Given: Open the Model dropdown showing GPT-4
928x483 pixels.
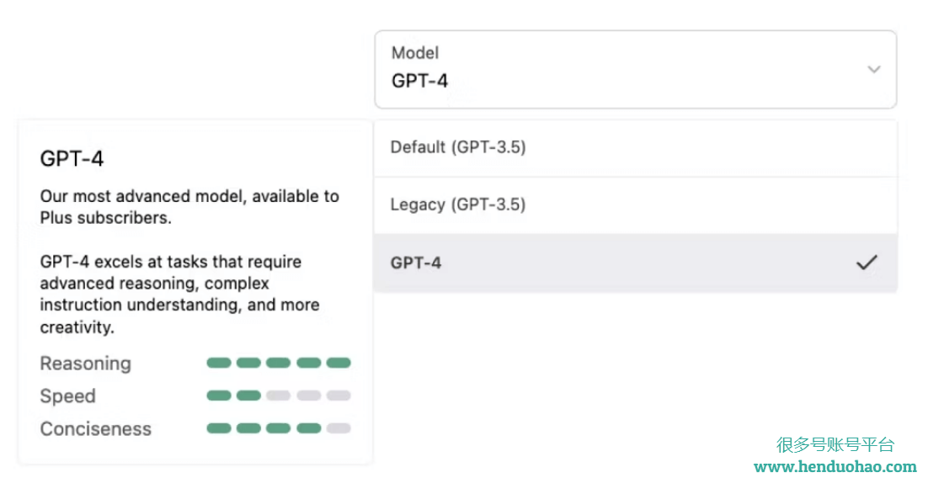Looking at the screenshot, I should click(636, 69).
